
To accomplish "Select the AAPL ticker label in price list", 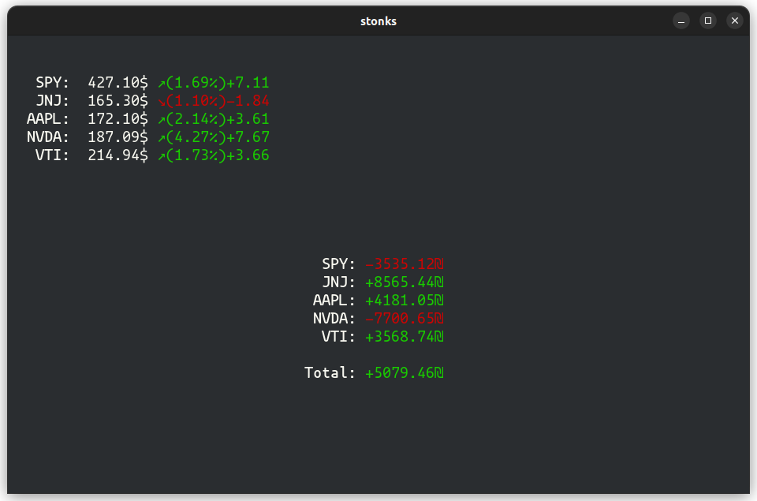I will pyautogui.click(x=48, y=119).
